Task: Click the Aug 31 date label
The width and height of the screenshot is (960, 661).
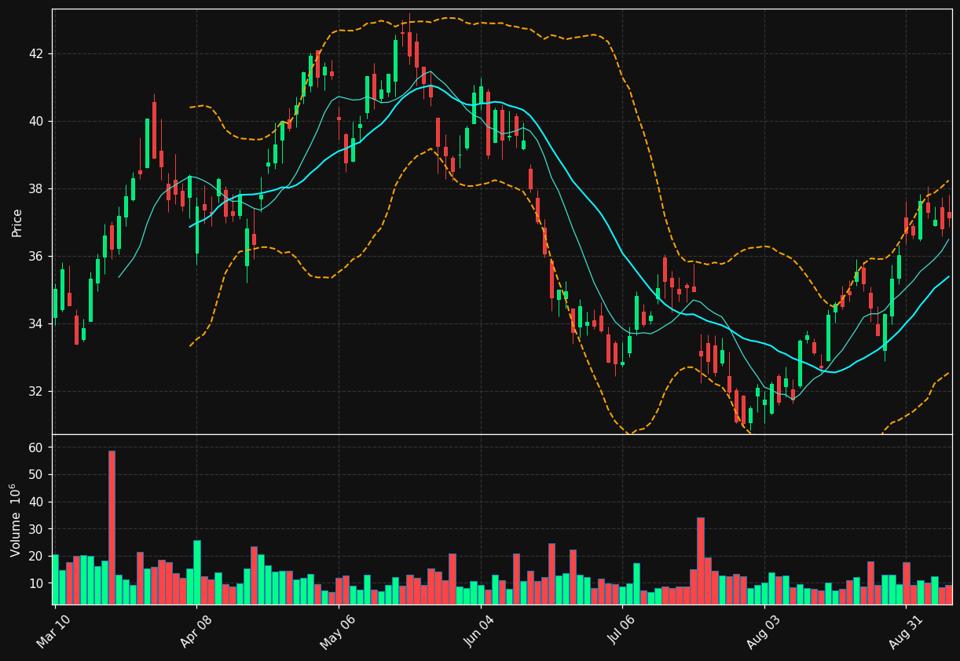Action: click(907, 630)
